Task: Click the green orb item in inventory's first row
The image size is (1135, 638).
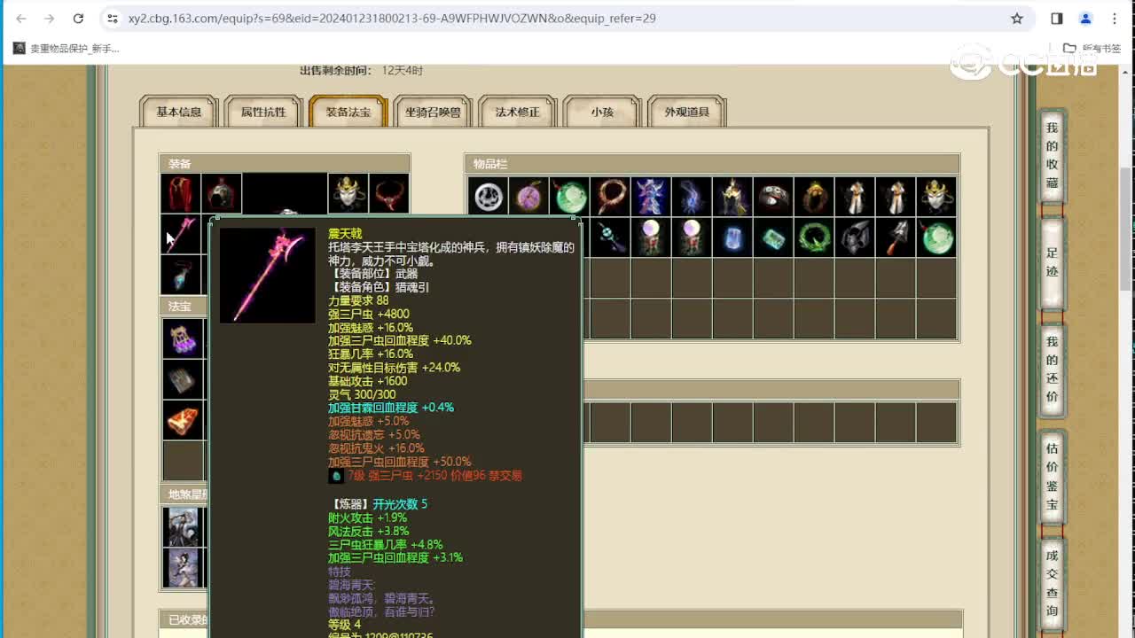Action: (x=569, y=197)
